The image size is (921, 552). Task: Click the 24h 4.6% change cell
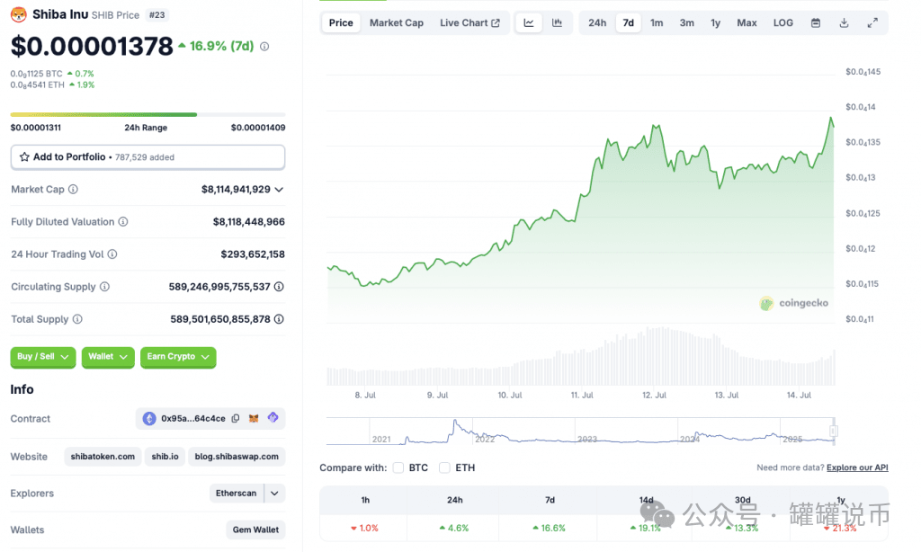pyautogui.click(x=454, y=528)
